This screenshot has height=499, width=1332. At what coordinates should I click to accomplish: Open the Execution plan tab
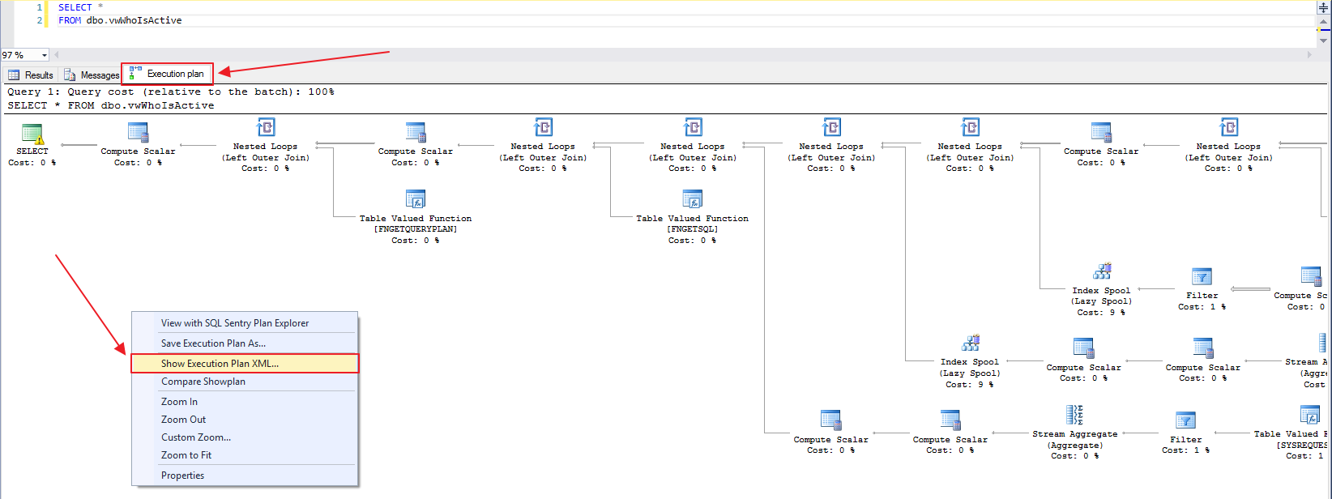[168, 74]
